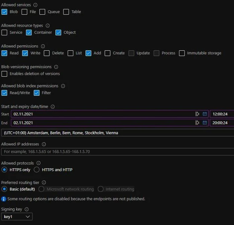This screenshot has height=225, width=234.
Task: Open the time zone dropdown
Action: point(117,133)
